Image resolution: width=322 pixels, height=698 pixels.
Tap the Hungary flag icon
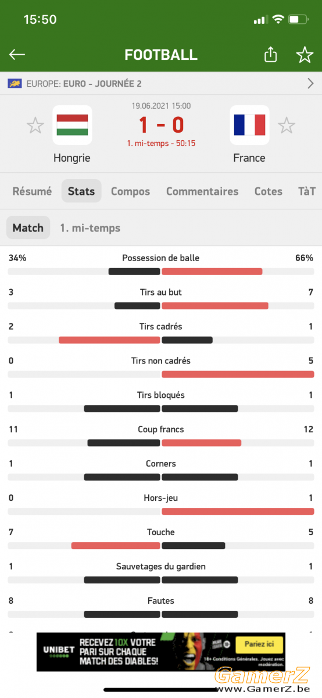pyautogui.click(x=72, y=125)
